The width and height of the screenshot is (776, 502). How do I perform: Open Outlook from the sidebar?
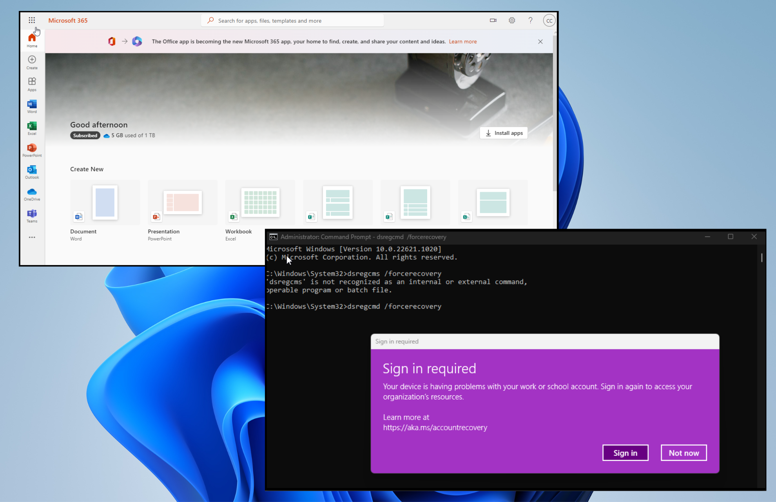32,172
